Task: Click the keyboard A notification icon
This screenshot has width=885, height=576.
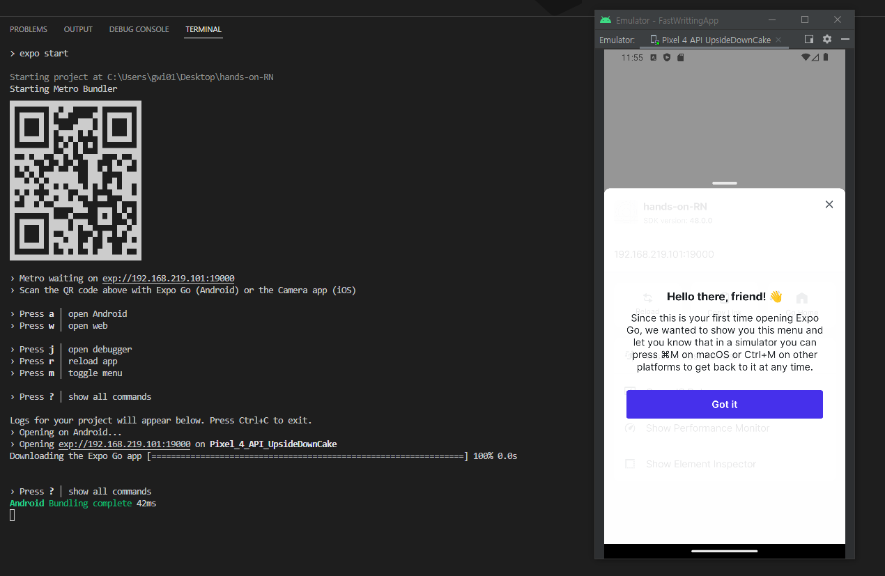Action: point(653,57)
